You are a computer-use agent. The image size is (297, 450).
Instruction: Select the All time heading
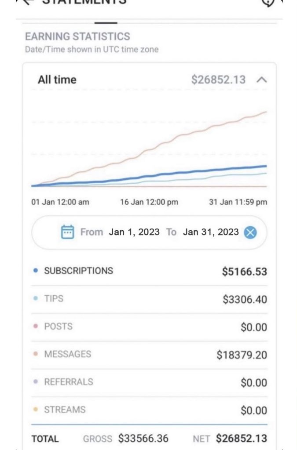click(x=57, y=80)
